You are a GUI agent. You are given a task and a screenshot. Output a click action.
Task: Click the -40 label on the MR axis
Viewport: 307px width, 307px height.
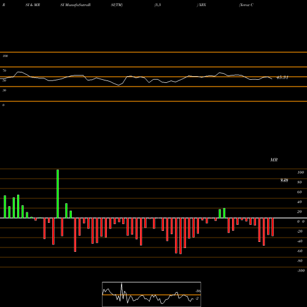point(300,241)
